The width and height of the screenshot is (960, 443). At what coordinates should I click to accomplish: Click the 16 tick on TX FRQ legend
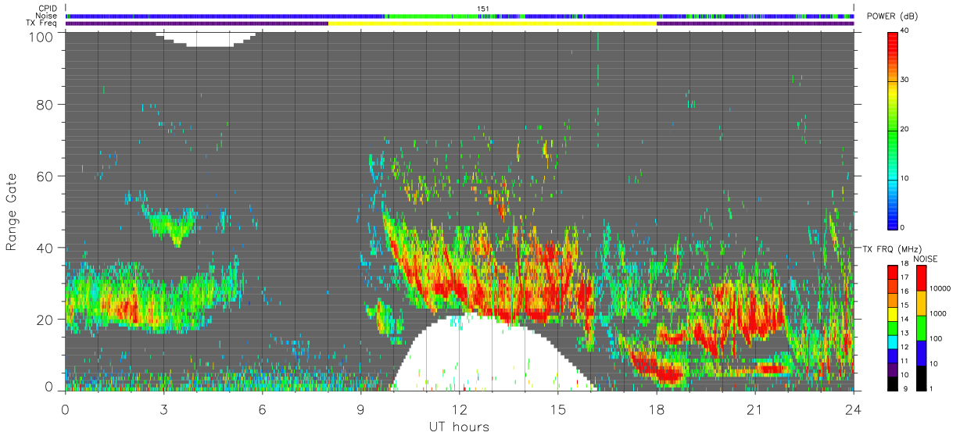click(x=904, y=291)
